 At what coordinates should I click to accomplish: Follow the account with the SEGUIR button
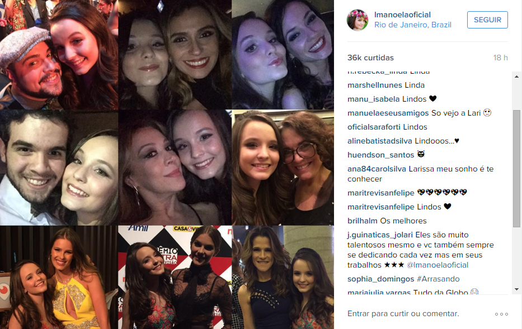(487, 20)
